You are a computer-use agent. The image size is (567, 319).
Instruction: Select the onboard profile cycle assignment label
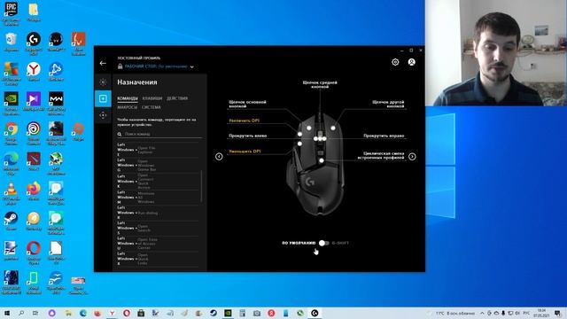[381, 156]
